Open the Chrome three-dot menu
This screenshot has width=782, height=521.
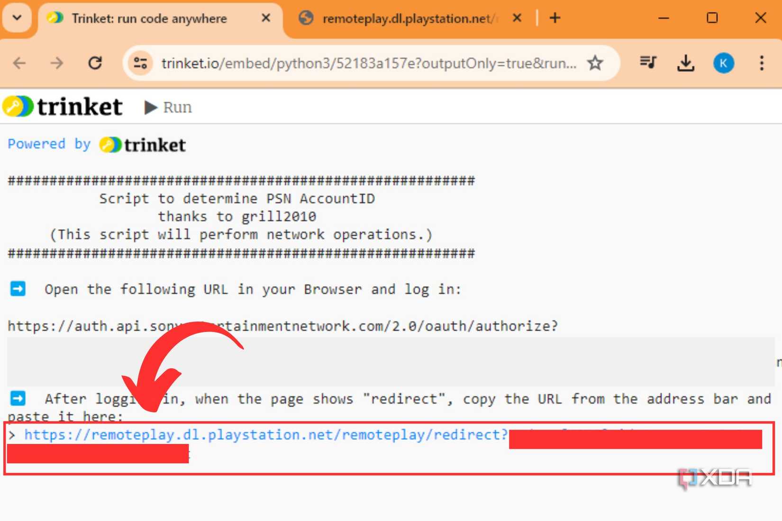[762, 63]
